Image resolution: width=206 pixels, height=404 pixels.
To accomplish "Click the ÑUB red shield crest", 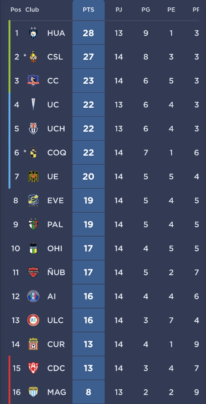I will point(33,272).
